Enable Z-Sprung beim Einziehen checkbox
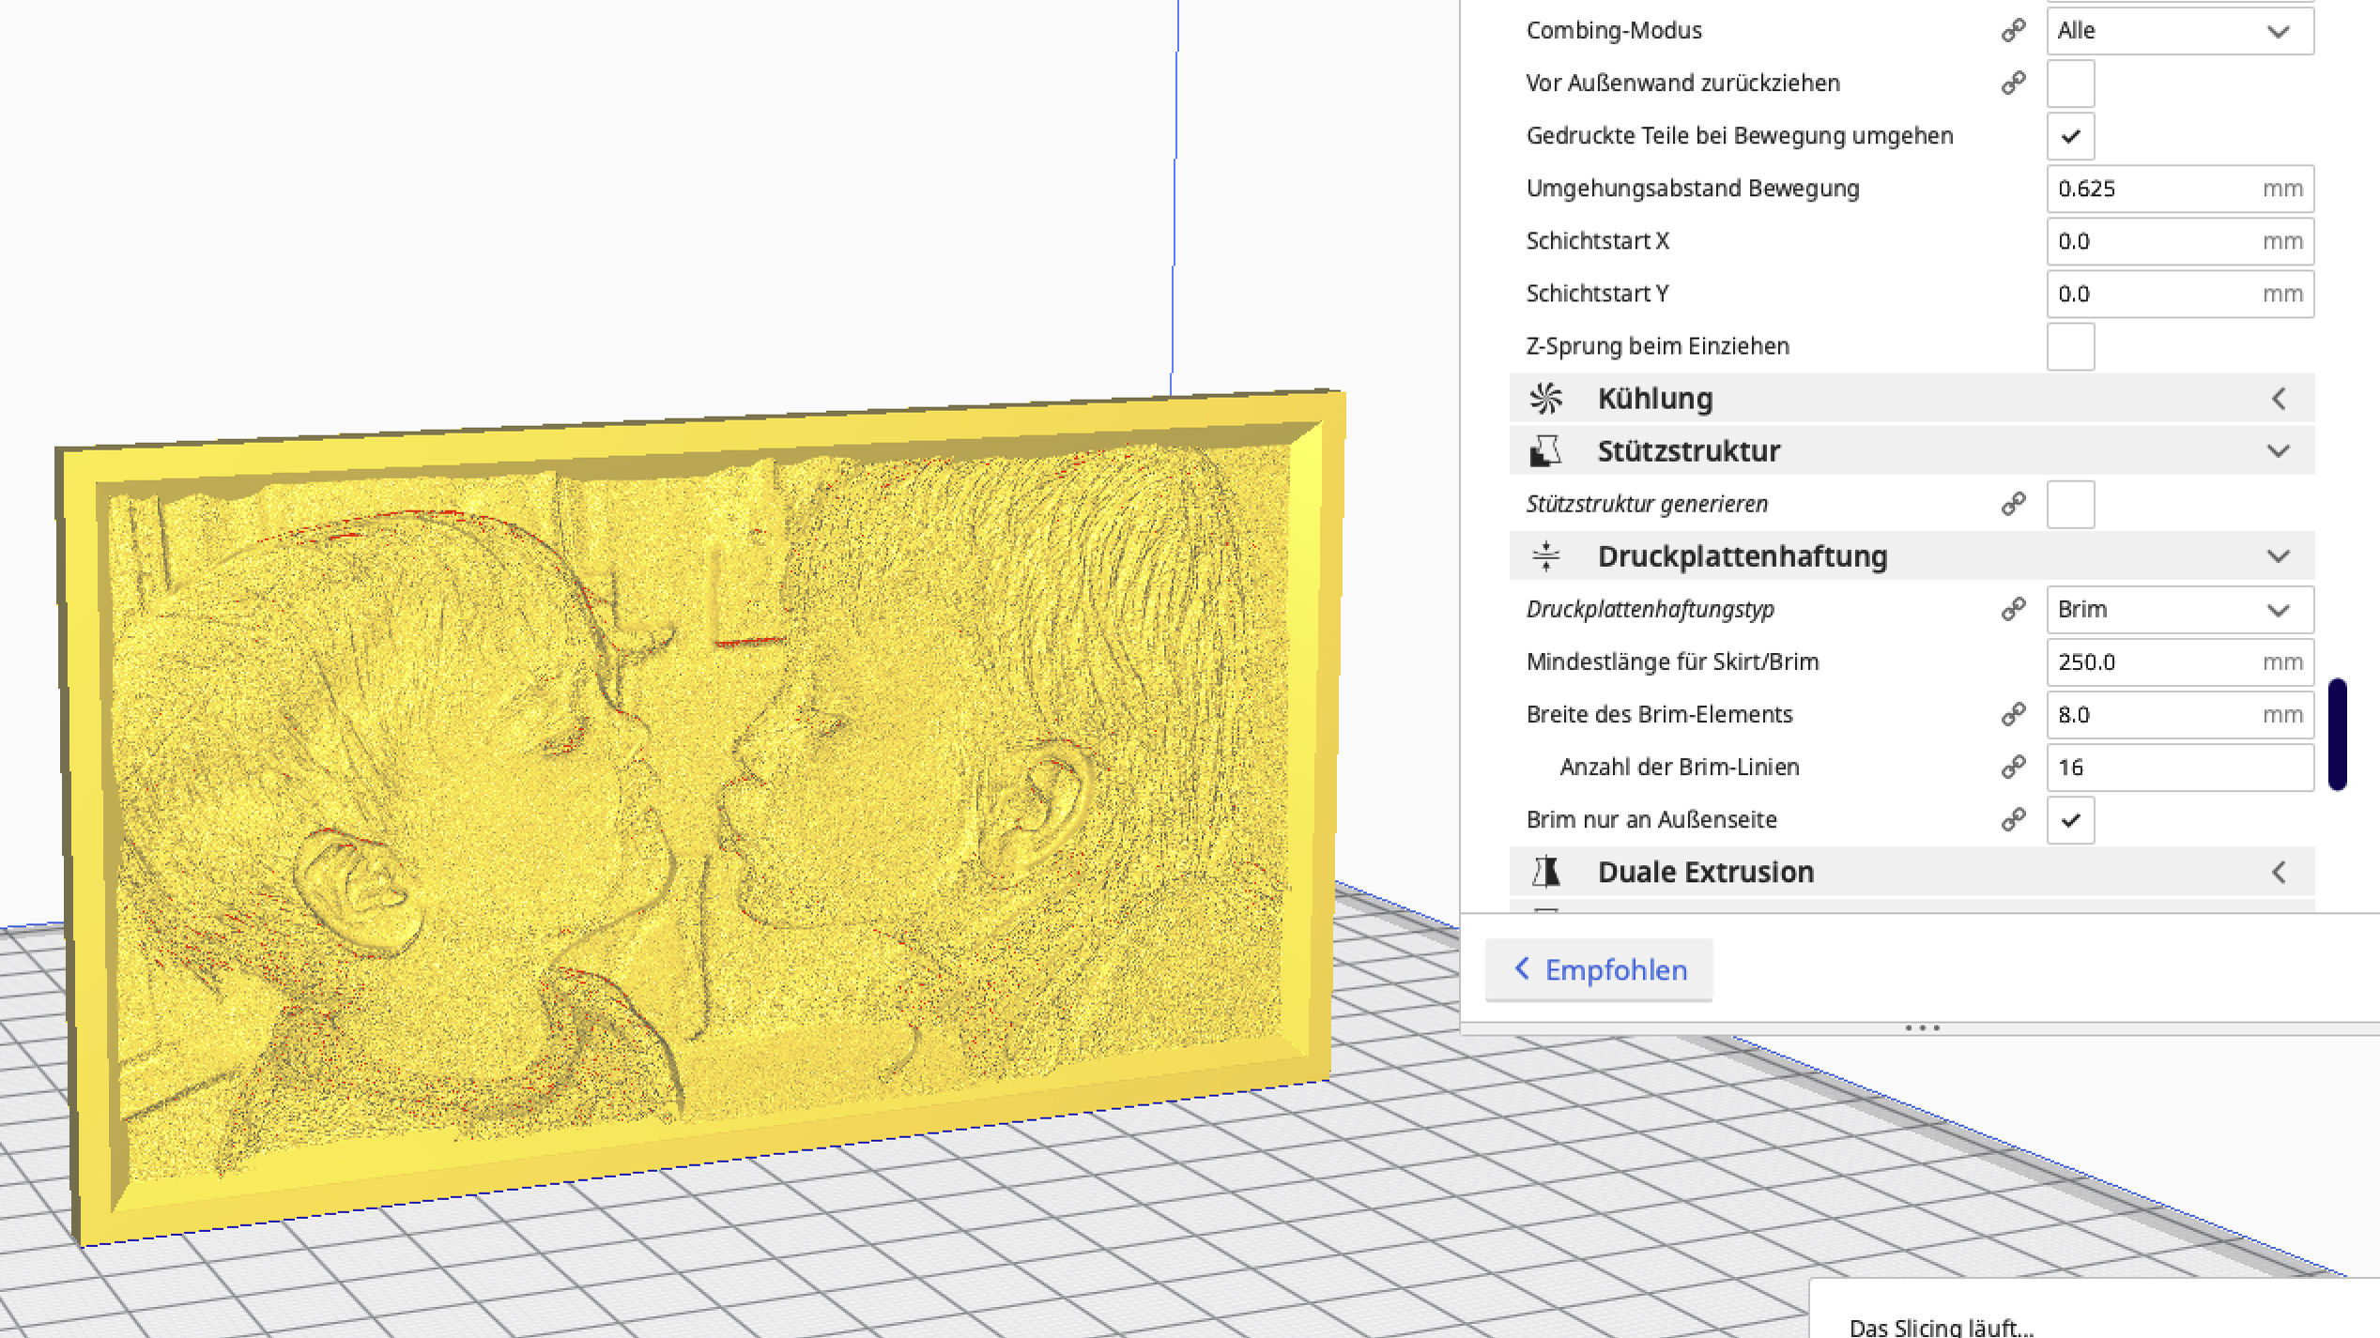The width and height of the screenshot is (2380, 1338). click(x=2070, y=346)
